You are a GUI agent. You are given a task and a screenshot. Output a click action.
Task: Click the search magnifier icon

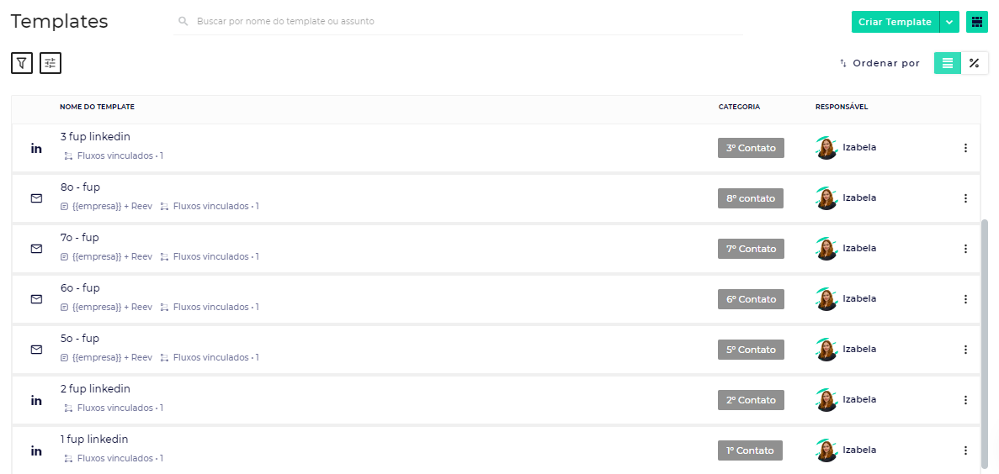click(x=183, y=21)
